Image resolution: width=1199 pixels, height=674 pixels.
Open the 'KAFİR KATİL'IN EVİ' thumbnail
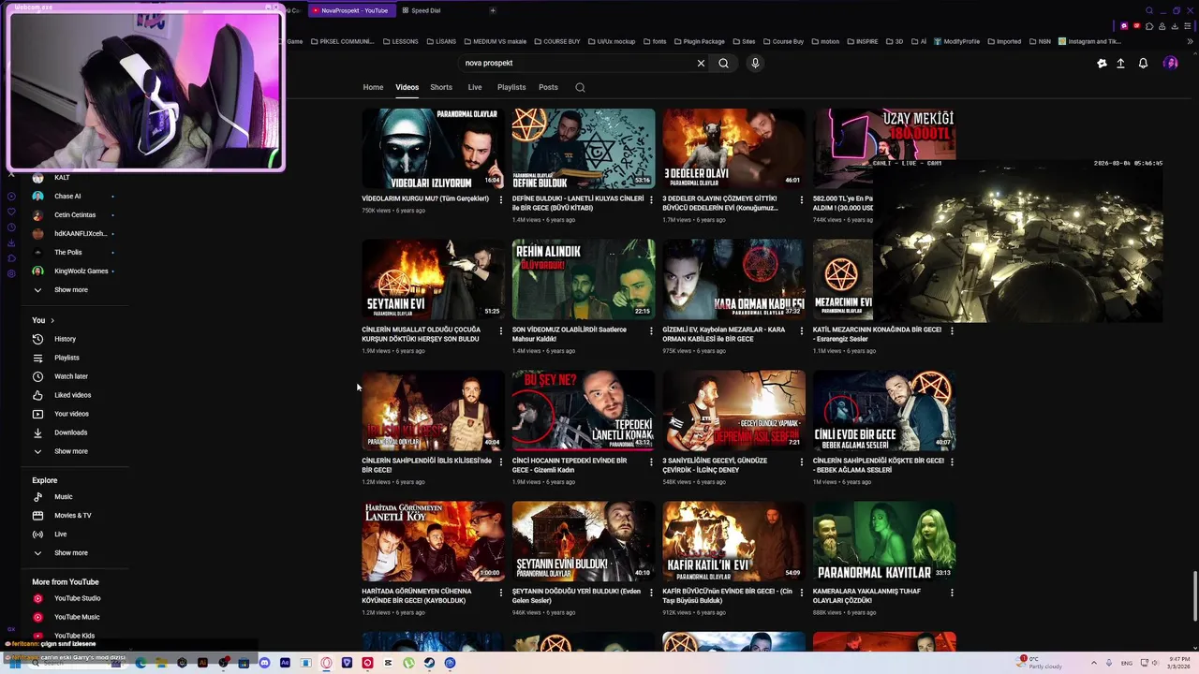pos(733,541)
